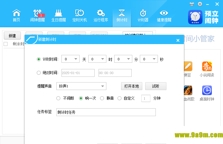Click the custom 分钟 minutes field
This screenshot has height=144, width=223.
(146, 98)
